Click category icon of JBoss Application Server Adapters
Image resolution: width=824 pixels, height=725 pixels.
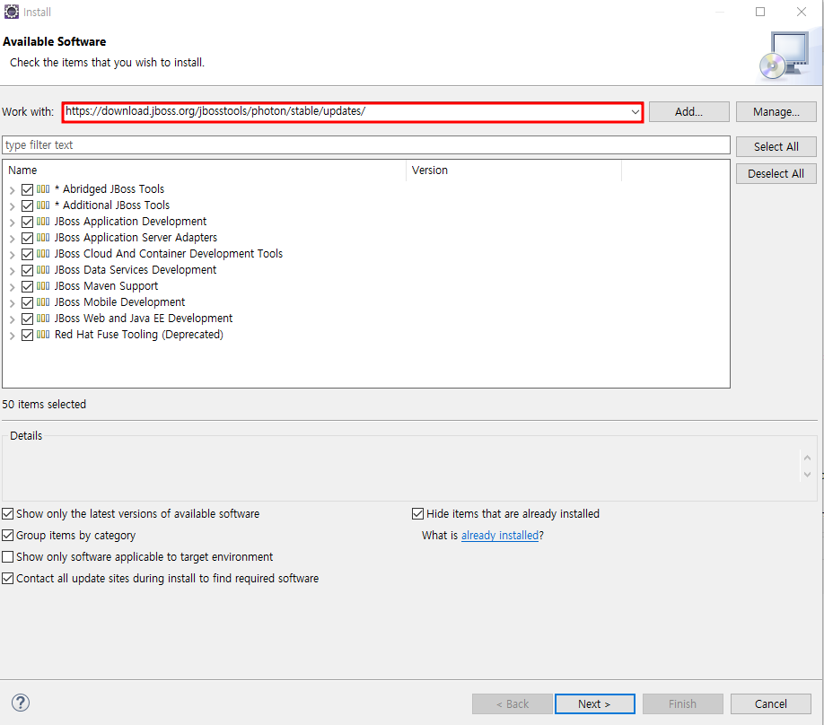point(43,238)
